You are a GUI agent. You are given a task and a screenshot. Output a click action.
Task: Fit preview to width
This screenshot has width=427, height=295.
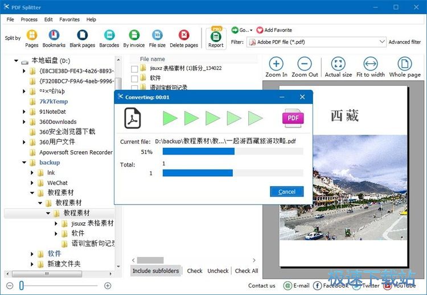[371, 67]
